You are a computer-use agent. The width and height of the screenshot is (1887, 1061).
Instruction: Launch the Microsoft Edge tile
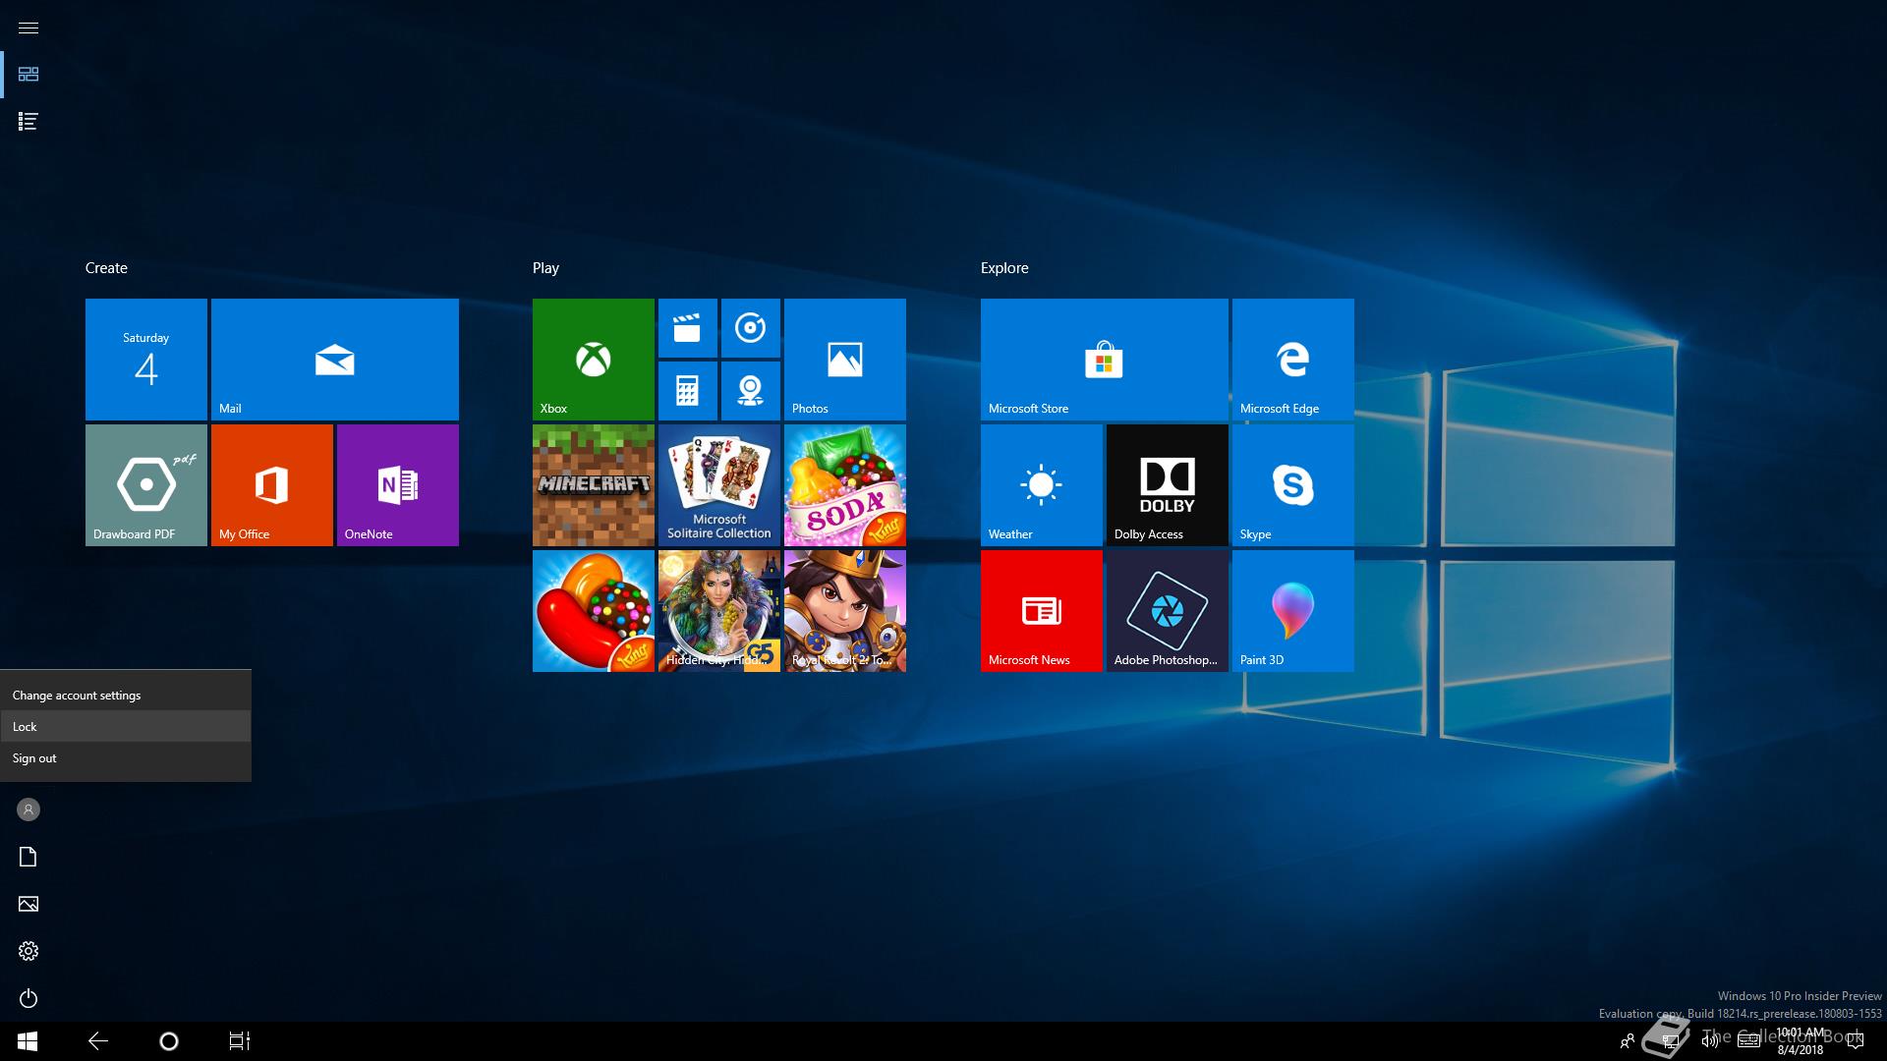pyautogui.click(x=1293, y=360)
